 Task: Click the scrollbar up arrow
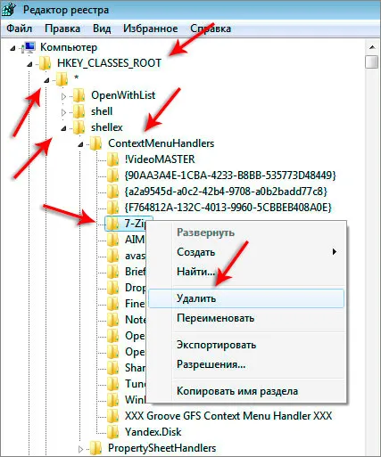[x=372, y=47]
